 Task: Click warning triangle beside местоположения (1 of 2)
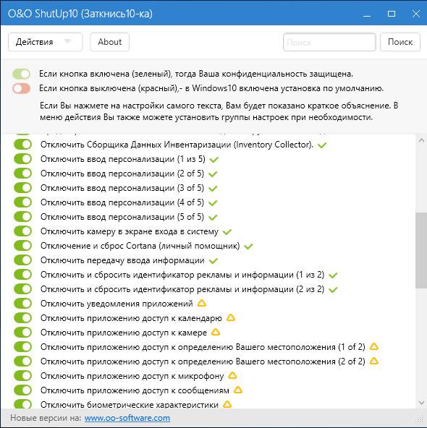point(374,346)
